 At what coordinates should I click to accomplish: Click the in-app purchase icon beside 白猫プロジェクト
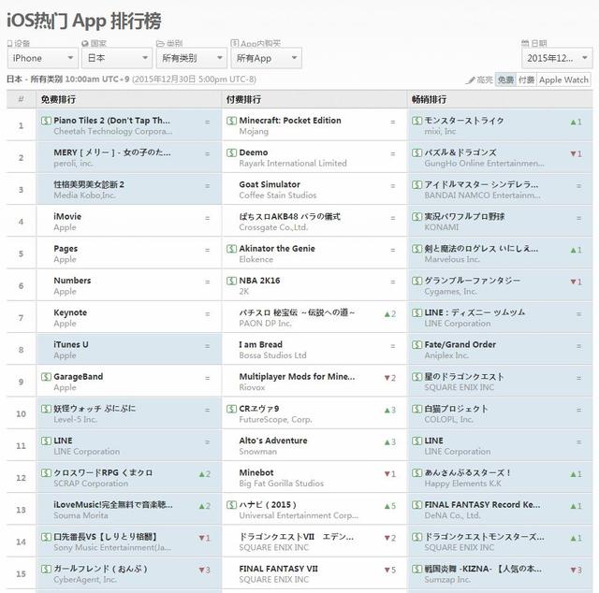coord(416,409)
